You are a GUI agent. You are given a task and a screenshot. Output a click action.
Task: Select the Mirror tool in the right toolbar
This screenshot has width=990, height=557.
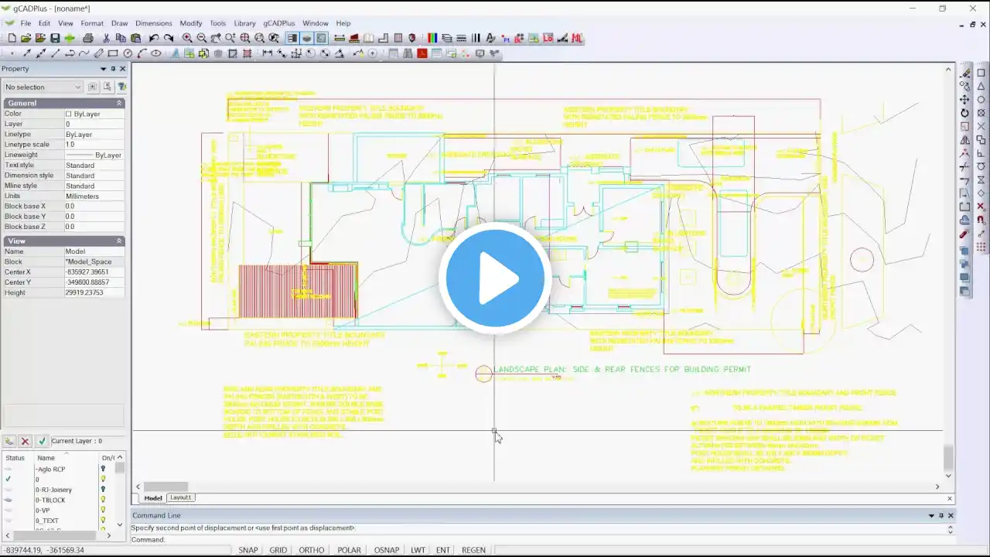click(964, 140)
